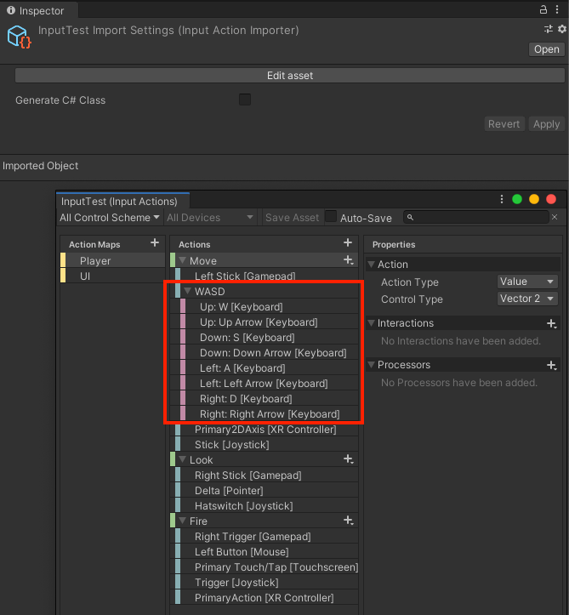Click the green window button
The width and height of the screenshot is (569, 615).
click(517, 199)
